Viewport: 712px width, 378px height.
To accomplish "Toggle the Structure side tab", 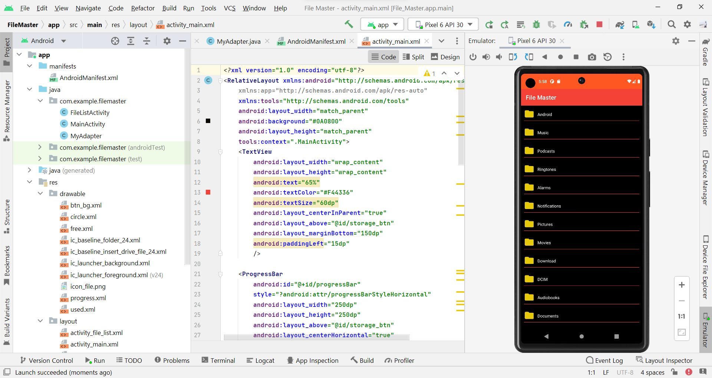I will click(7, 216).
